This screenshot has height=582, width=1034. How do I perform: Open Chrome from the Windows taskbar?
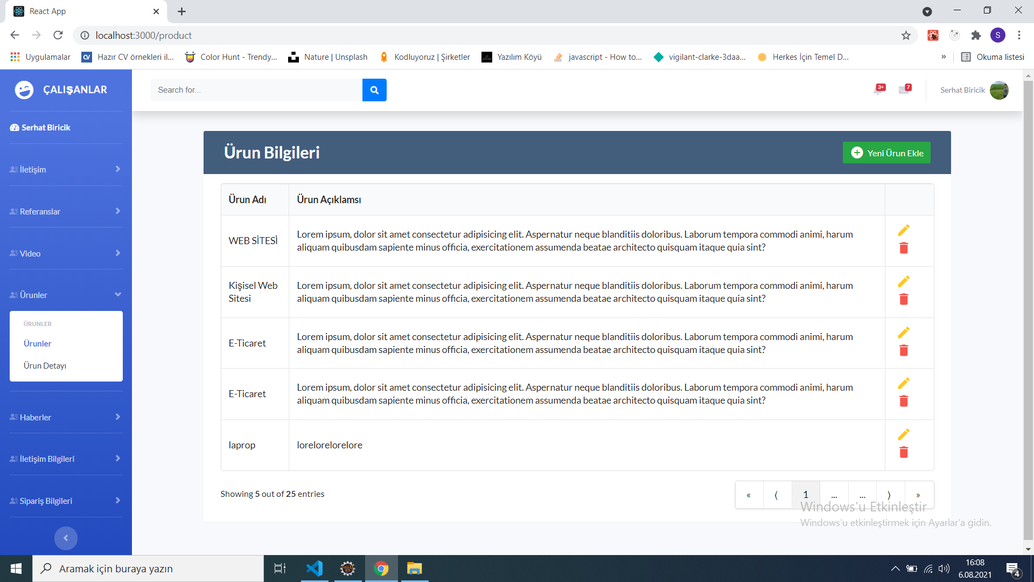pos(381,569)
